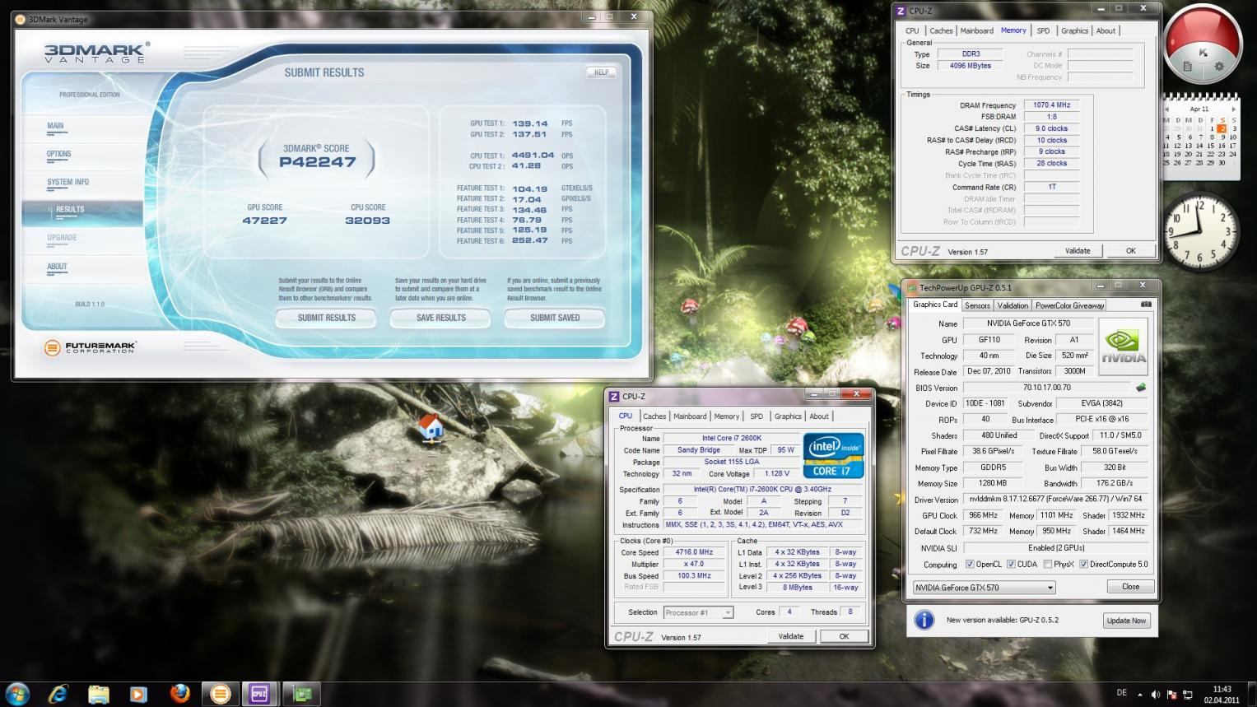Image resolution: width=1257 pixels, height=707 pixels.
Task: Click the Driver Version field in GPU-Z
Action: click(1055, 499)
